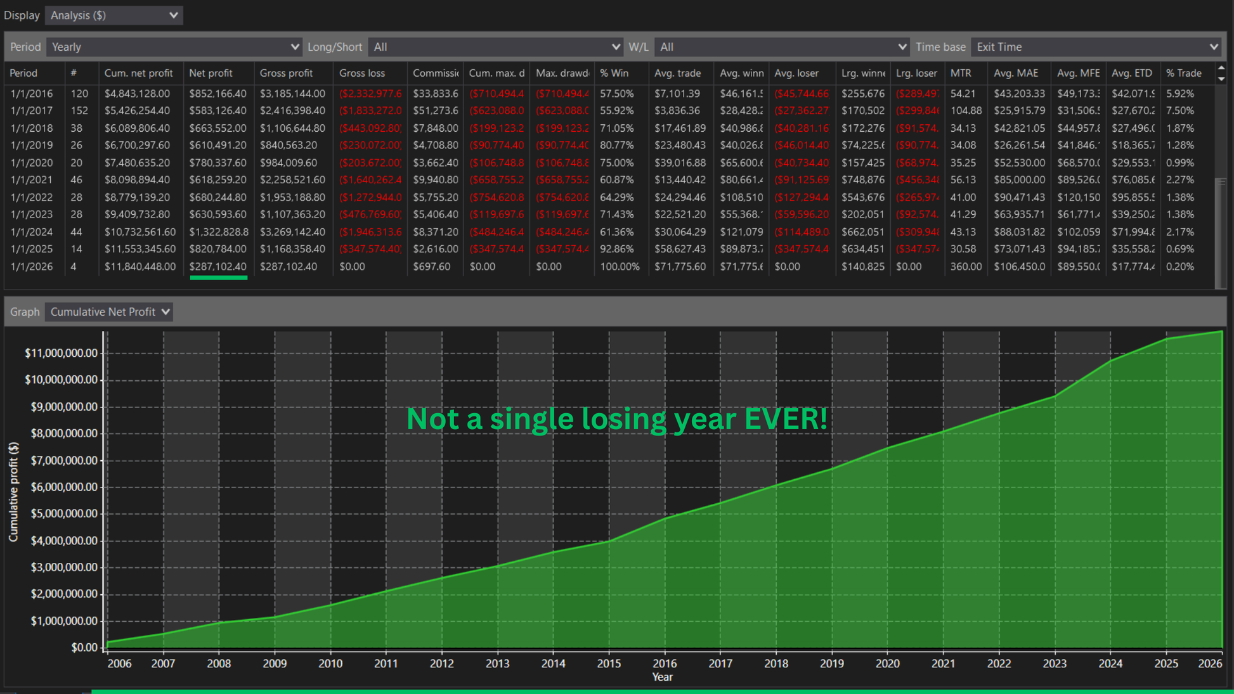Open the Long/Short All dropdown
The height and width of the screenshot is (694, 1234).
pyautogui.click(x=495, y=47)
